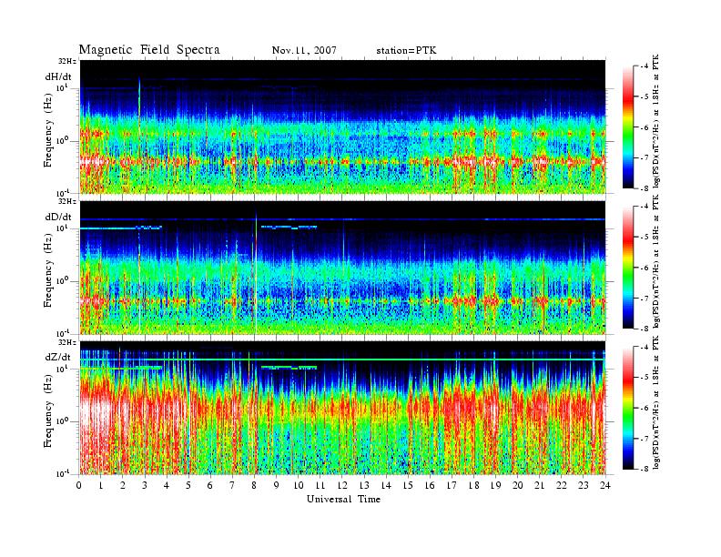This screenshot has height=557, width=721.
Task: Click the "Magnetic Field Spectra" title
Action: (149, 50)
